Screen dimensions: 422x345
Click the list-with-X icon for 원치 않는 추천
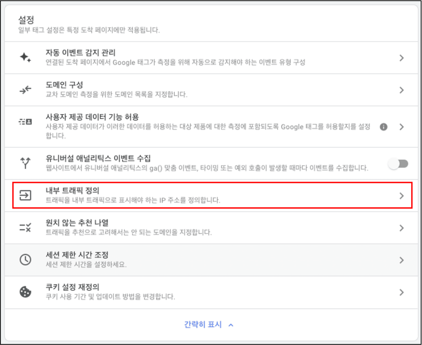pos(25,227)
